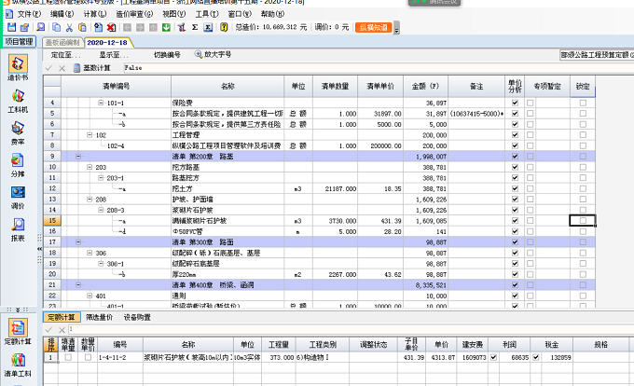
Task: Click formula input field showing False
Action: point(378,68)
